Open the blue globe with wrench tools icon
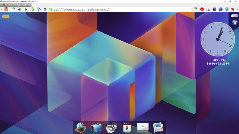239x134 pixels. [x=221, y=9]
